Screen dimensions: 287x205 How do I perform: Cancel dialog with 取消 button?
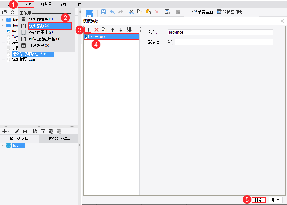[276, 200]
